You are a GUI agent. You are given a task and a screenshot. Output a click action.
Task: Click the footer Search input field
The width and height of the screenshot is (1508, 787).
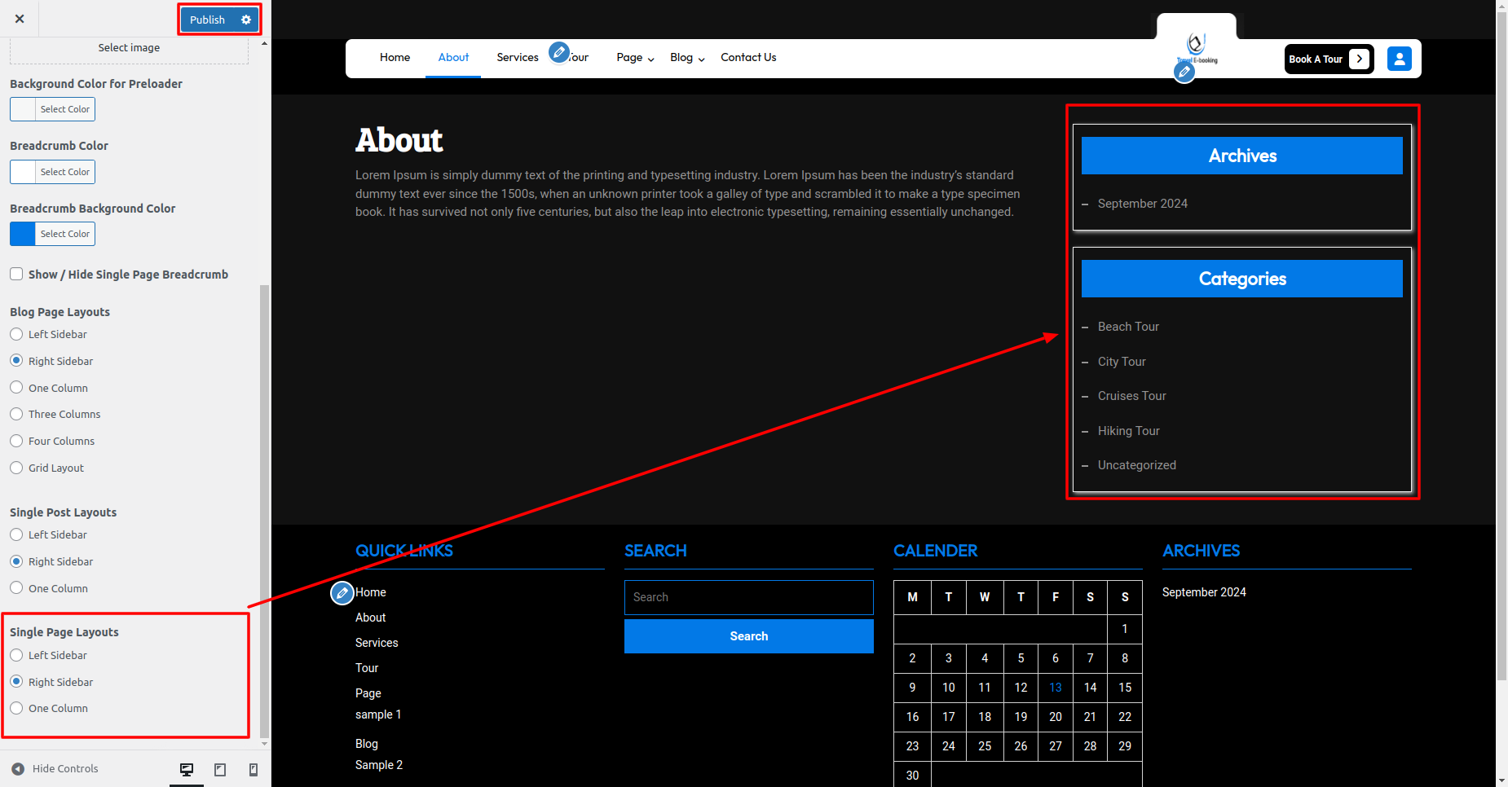coord(748,597)
